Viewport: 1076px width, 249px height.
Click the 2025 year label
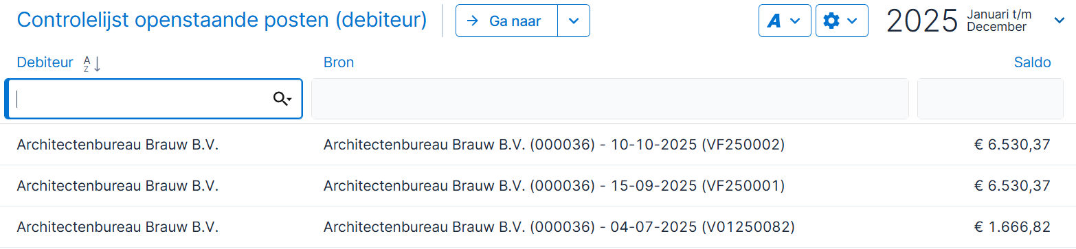pyautogui.click(x=921, y=21)
